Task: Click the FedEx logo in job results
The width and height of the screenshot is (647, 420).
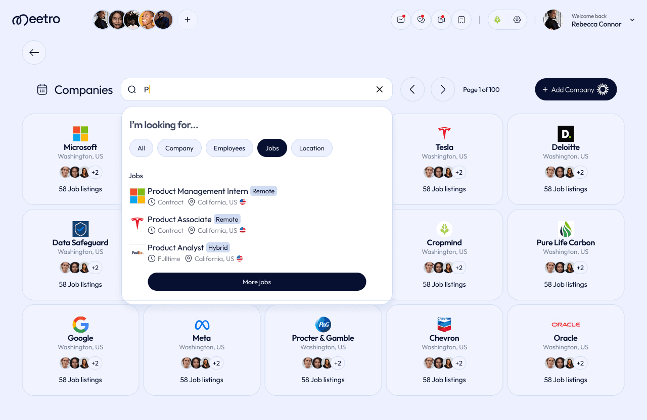Action: pyautogui.click(x=137, y=252)
